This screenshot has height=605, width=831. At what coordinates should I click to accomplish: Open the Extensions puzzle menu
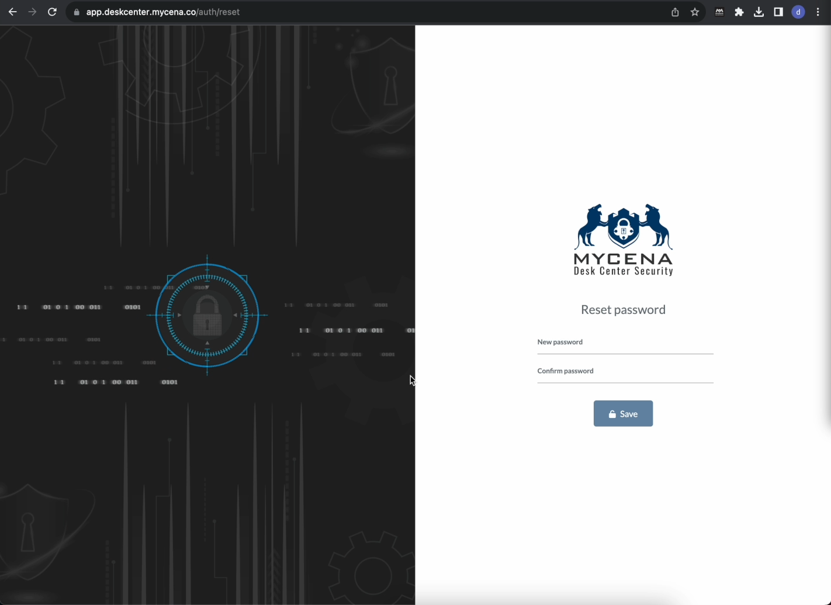click(739, 12)
